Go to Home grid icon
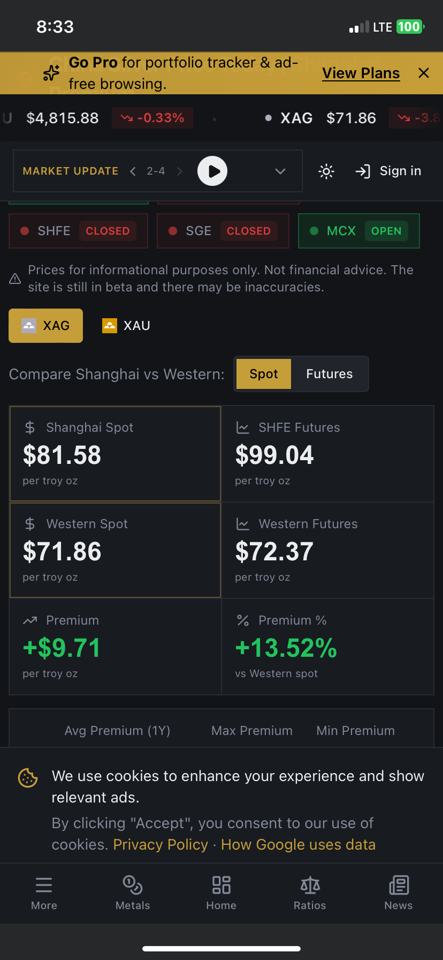Viewport: 443px width, 960px height. (222, 885)
